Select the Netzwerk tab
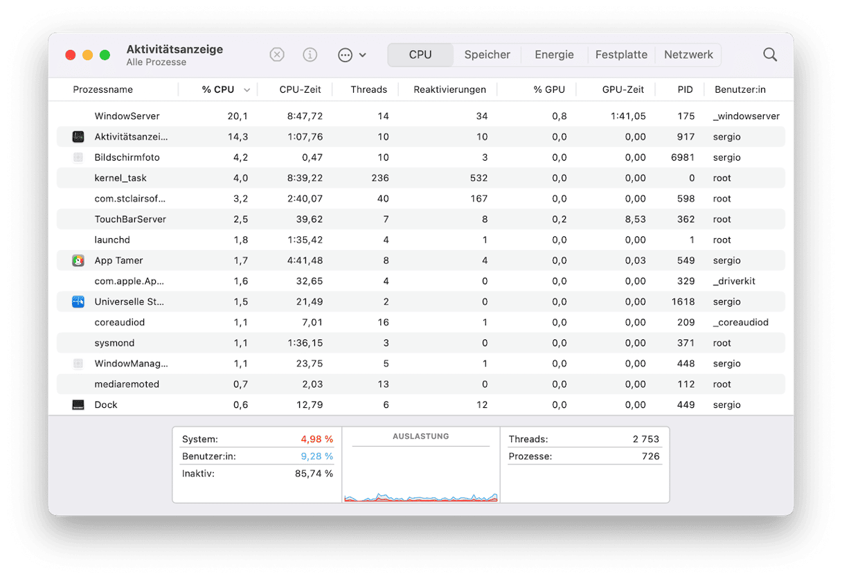Viewport: 842px width, 579px height. pos(688,55)
